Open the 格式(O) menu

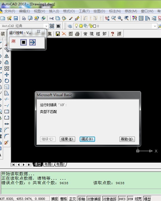click(69, 11)
